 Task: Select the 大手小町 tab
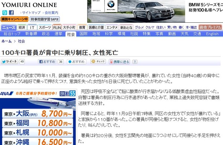tap(69, 27)
